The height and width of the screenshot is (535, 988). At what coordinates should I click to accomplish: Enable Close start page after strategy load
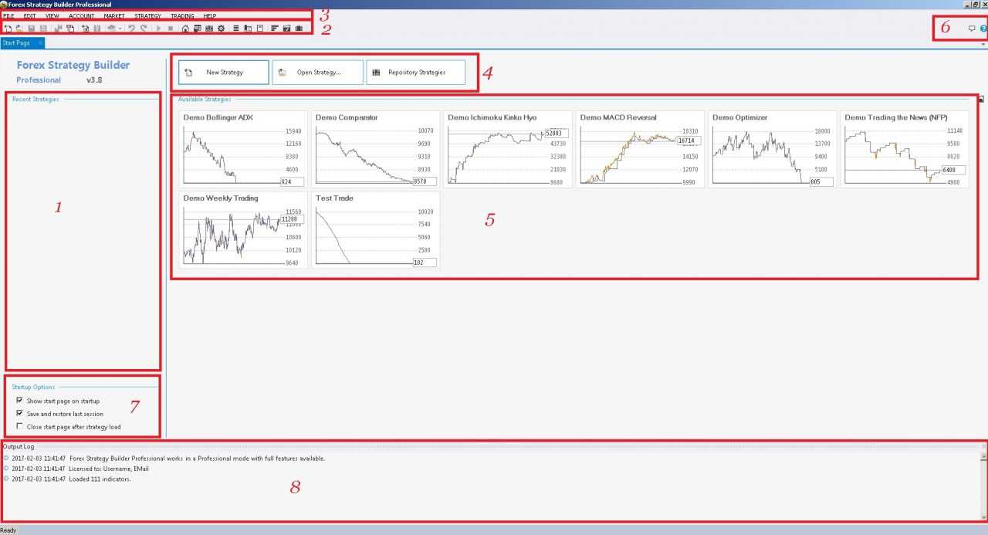tap(19, 426)
